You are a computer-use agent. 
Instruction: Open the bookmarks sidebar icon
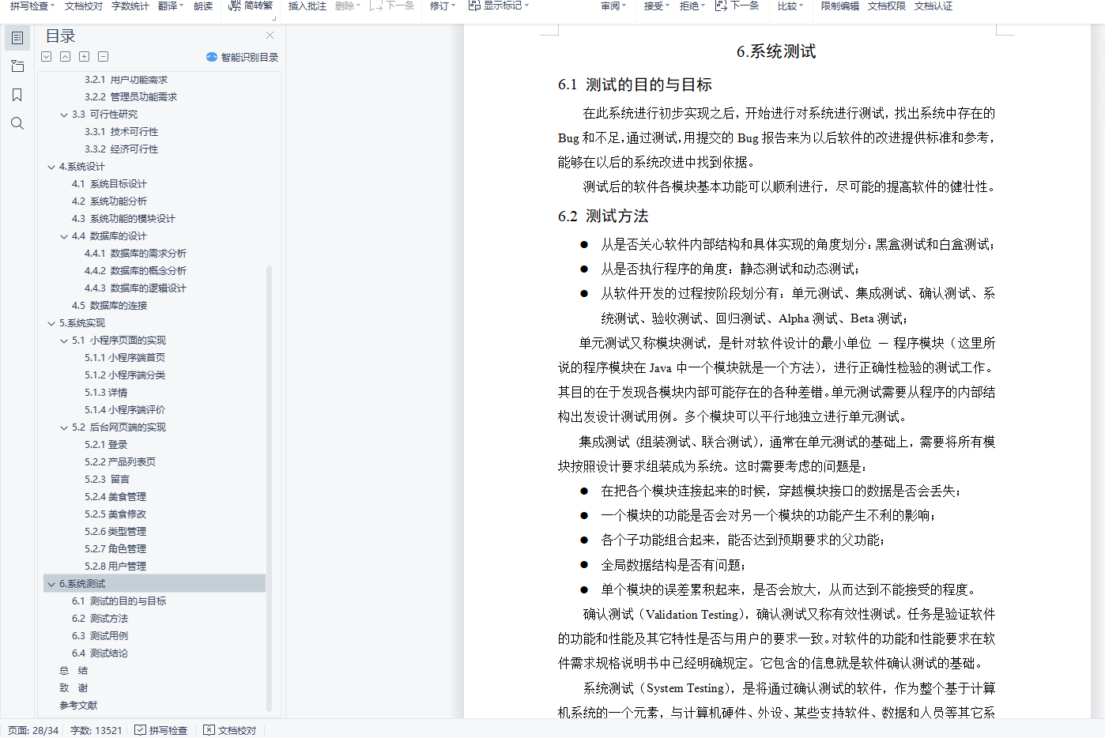tap(17, 95)
